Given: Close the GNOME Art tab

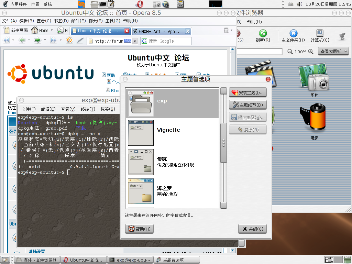Looking at the screenshot, I should [x=188, y=31].
